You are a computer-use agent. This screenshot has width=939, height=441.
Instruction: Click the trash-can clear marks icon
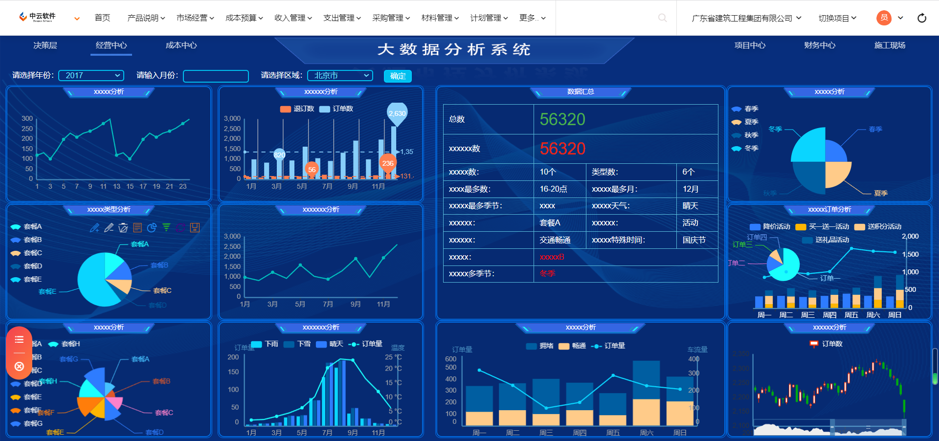click(123, 227)
